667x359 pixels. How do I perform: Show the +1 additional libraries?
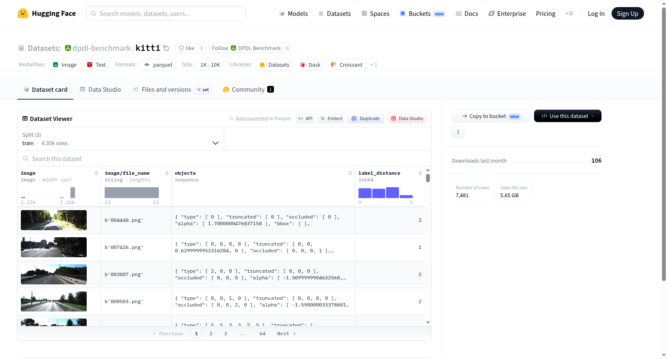click(374, 65)
